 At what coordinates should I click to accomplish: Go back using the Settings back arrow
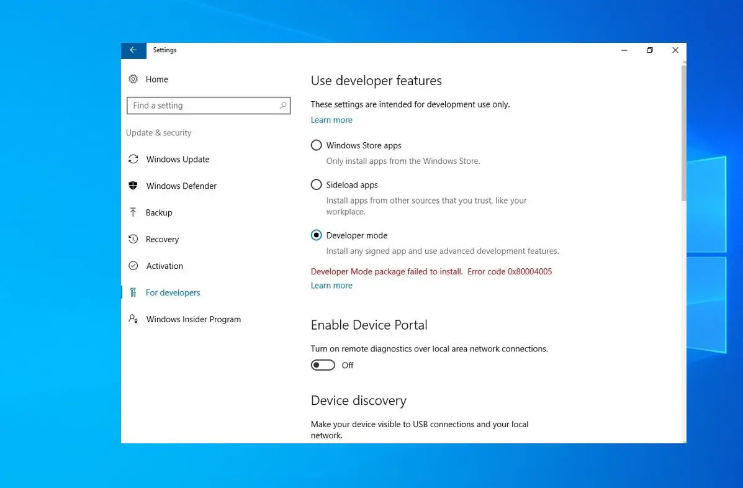133,50
